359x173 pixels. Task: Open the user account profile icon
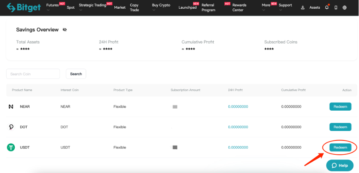[x=303, y=8]
